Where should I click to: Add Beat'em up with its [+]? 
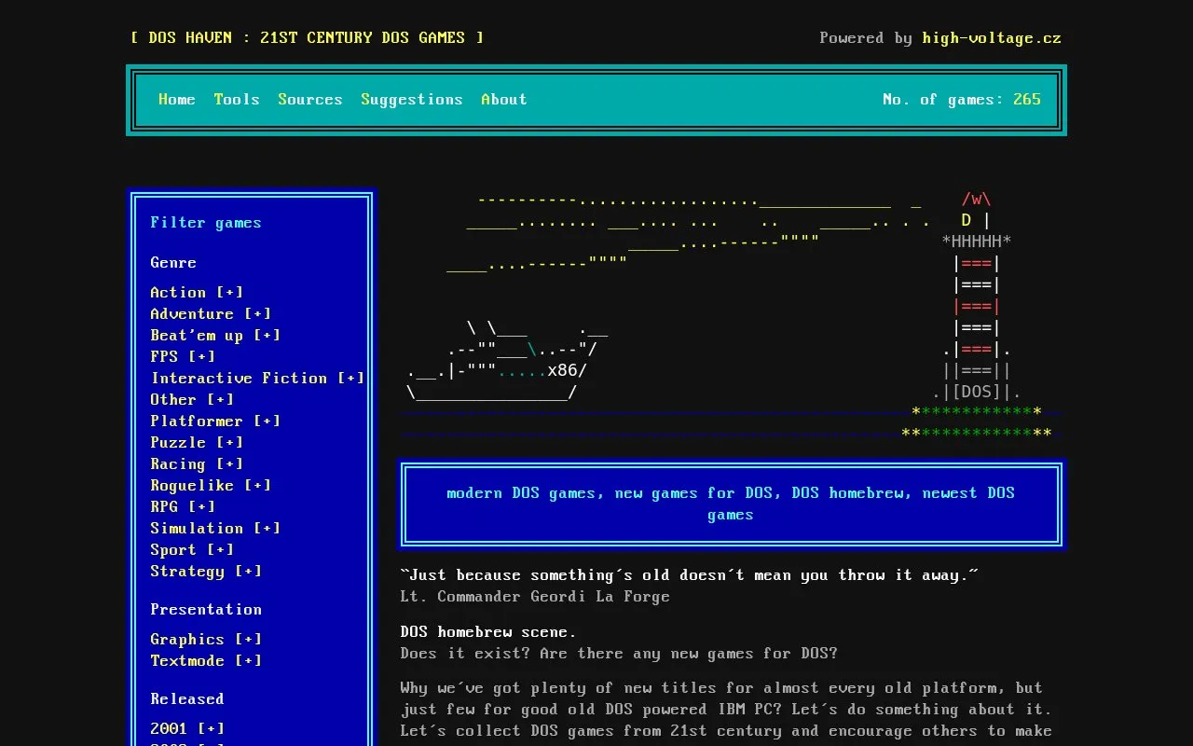click(267, 336)
